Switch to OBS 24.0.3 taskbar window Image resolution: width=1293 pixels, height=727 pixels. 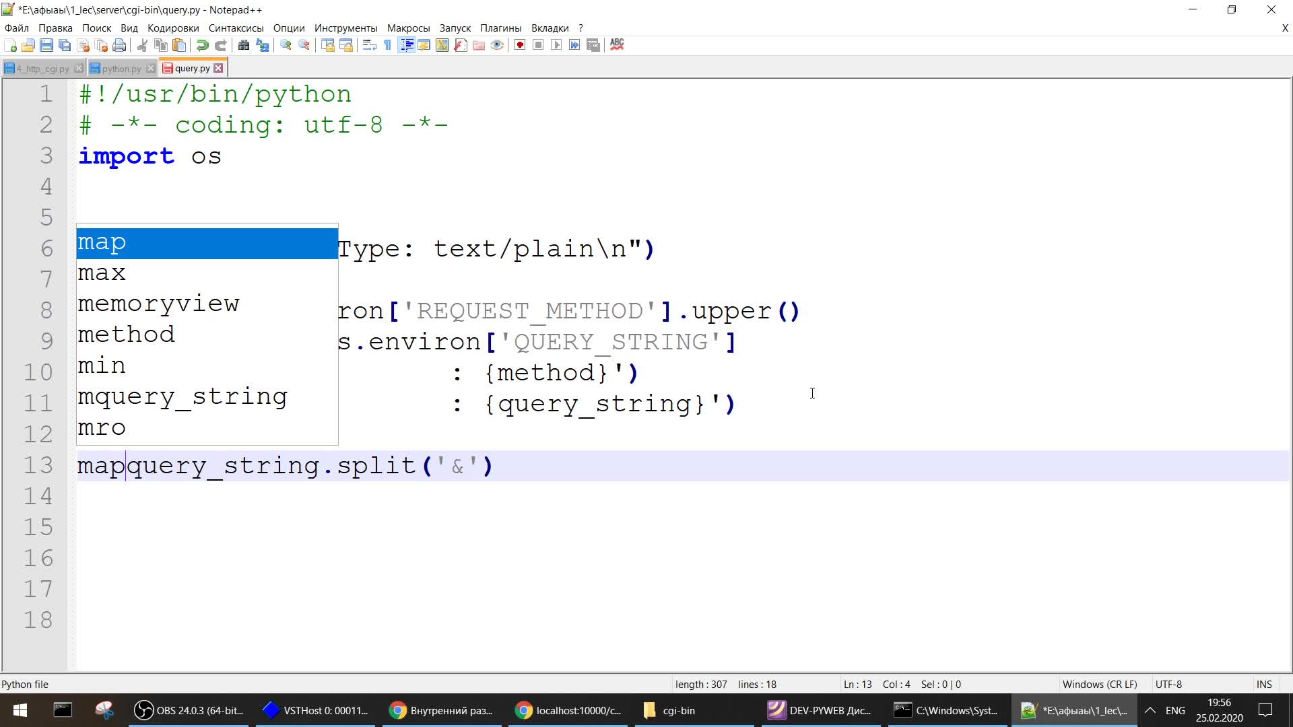[x=189, y=710]
